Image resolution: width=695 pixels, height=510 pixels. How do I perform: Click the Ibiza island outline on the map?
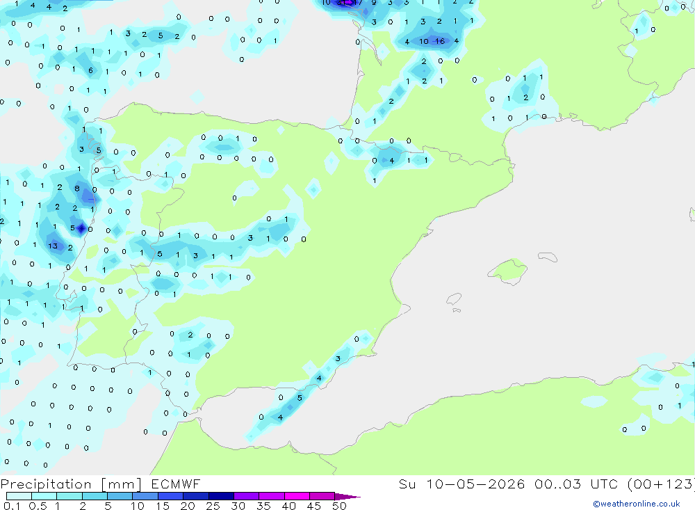pos(454,299)
